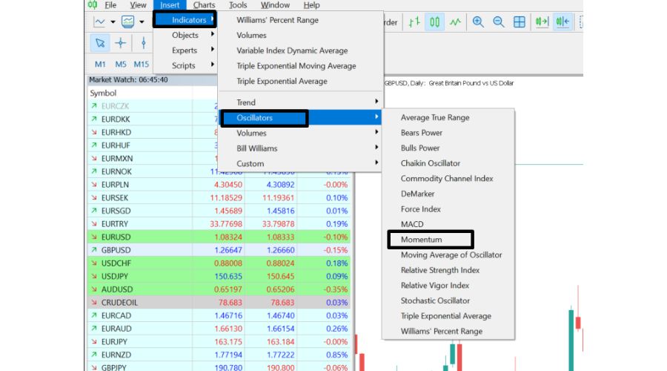Select the crosshair tool

[x=120, y=43]
